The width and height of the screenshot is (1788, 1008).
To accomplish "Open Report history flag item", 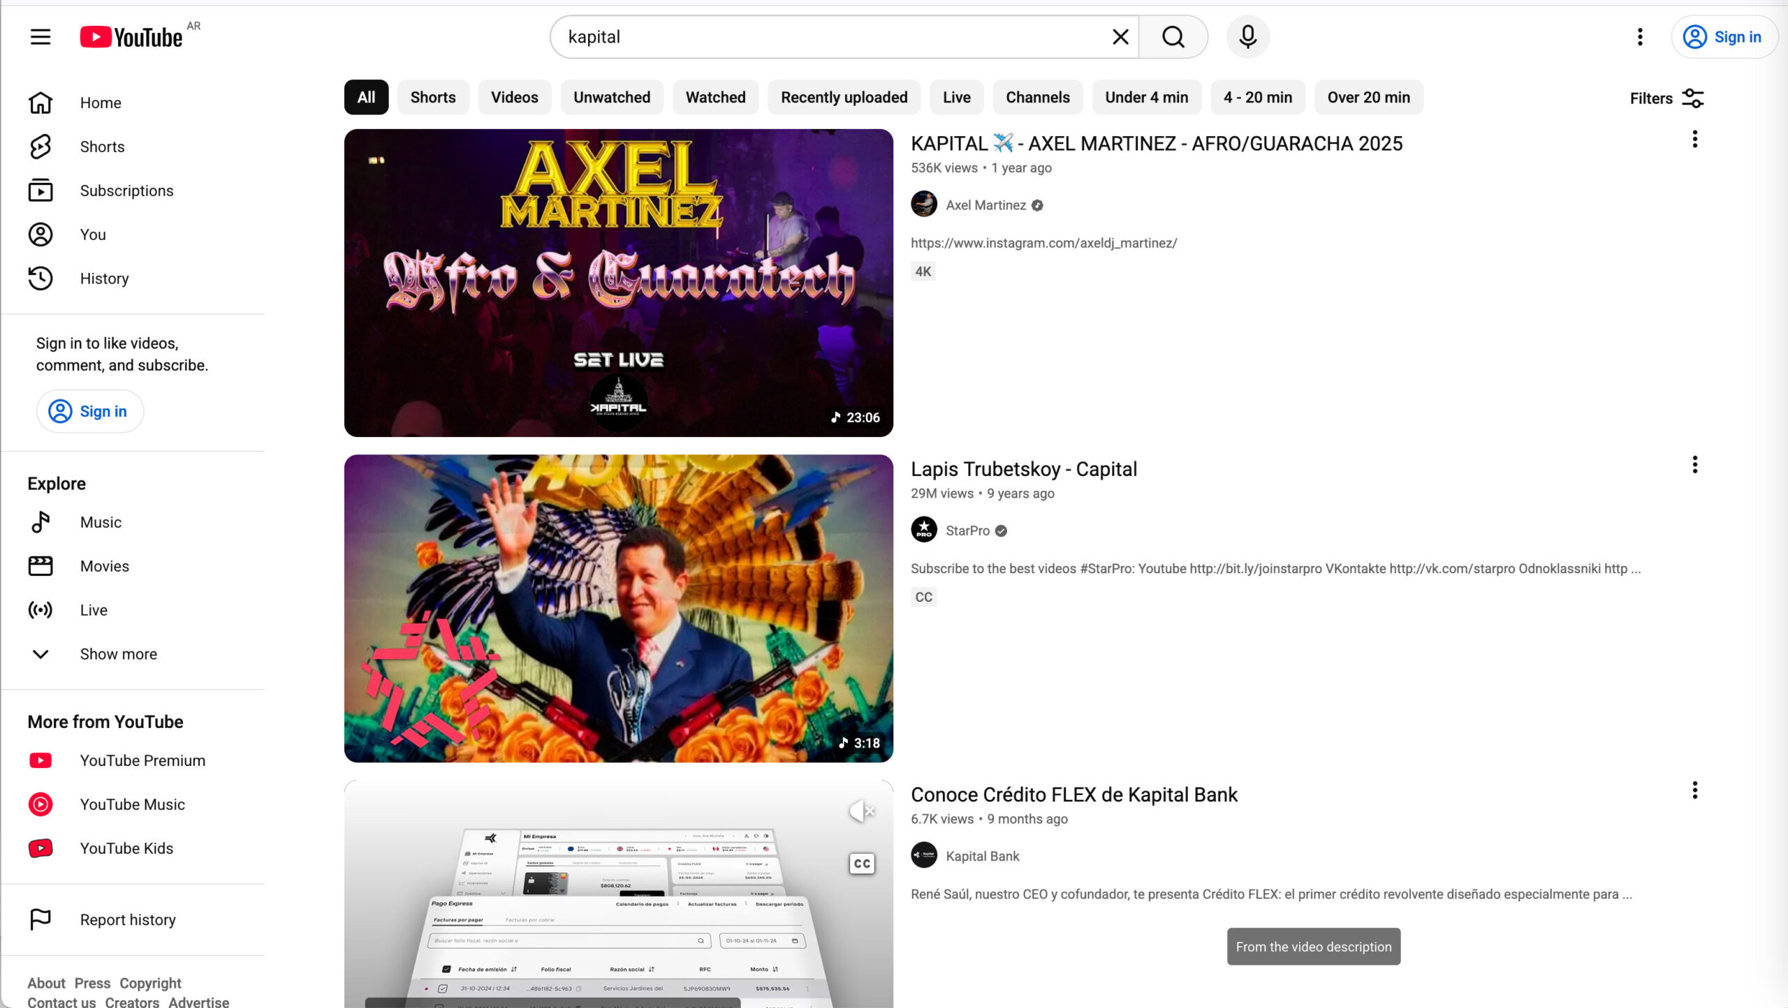I will [x=127, y=919].
